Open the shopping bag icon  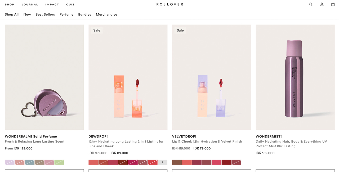pos(333,4)
